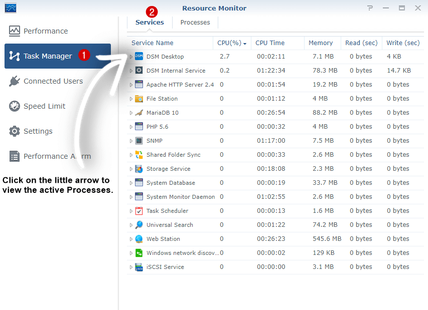This screenshot has width=428, height=310.
Task: Click the Speed Limit gauge icon
Action: tap(15, 106)
